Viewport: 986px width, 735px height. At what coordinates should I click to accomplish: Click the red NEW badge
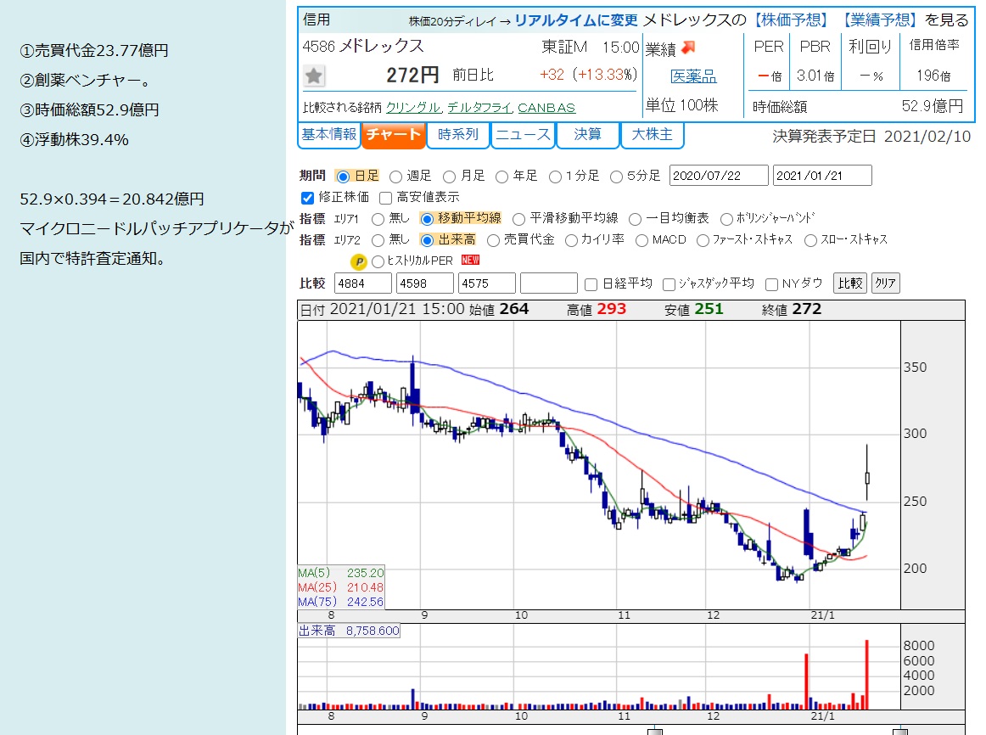tap(470, 260)
